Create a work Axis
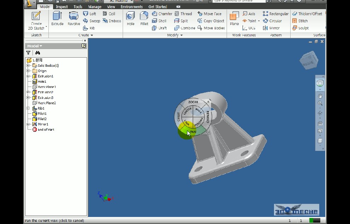This screenshot has height=224, width=350. point(249,14)
